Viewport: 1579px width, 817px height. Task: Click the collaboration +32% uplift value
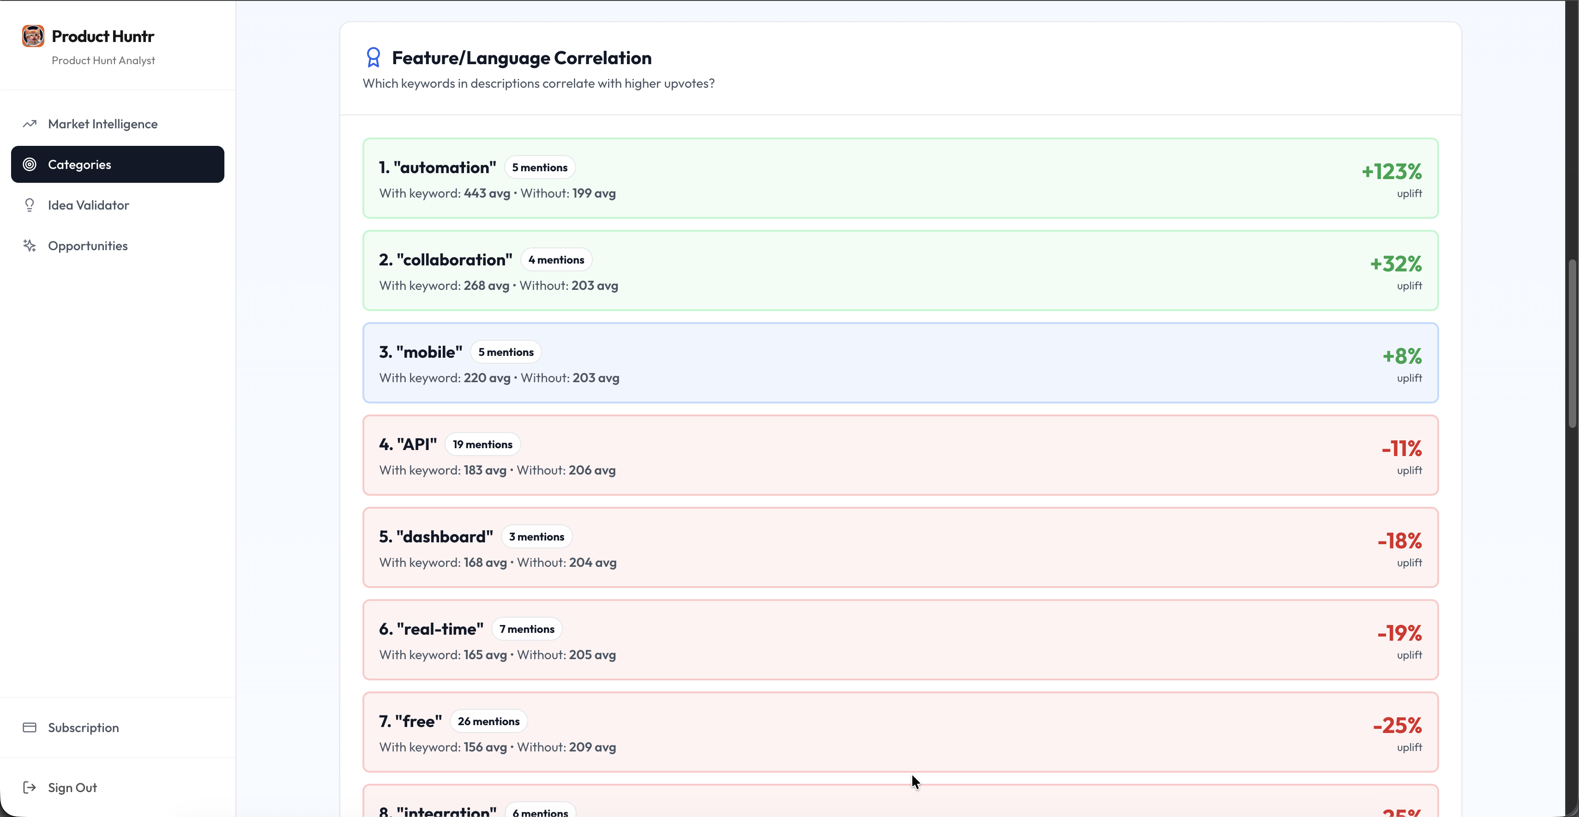click(1396, 264)
